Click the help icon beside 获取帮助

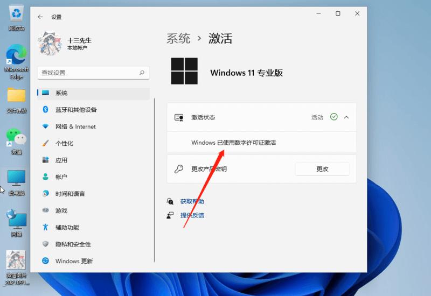point(170,201)
